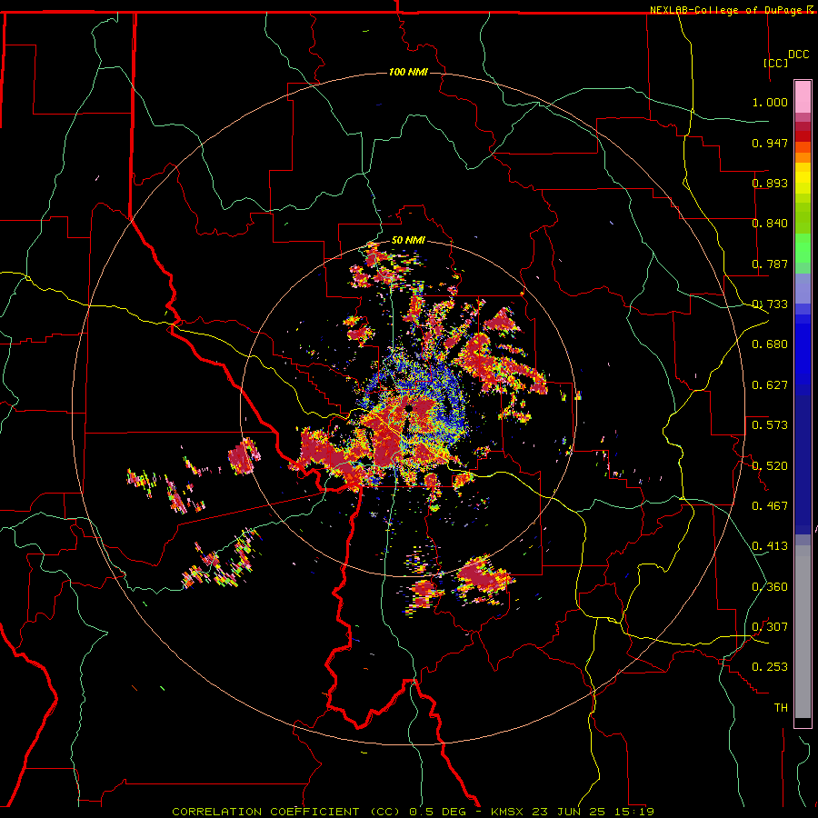Viewport: 818px width, 818px height.
Task: Click the 0.733 color scale value
Action: tap(770, 304)
